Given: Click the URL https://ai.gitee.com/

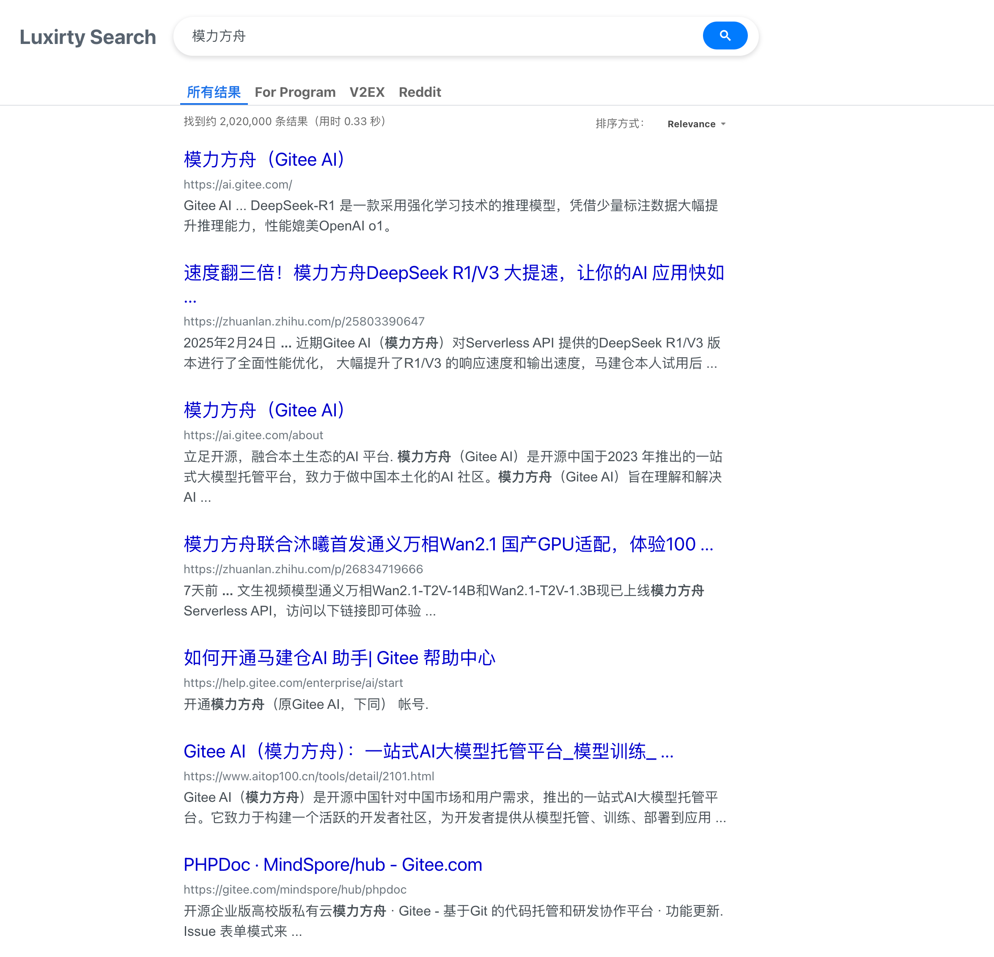Looking at the screenshot, I should point(237,184).
